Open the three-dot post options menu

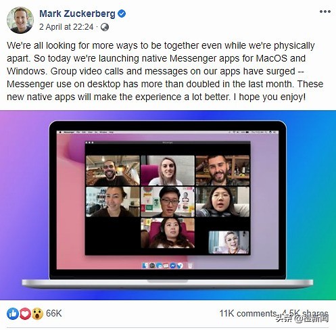coord(325,11)
